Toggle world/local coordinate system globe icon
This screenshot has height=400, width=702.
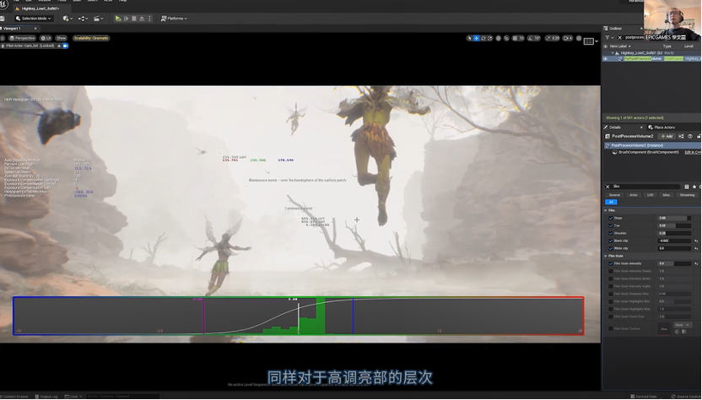coord(499,39)
